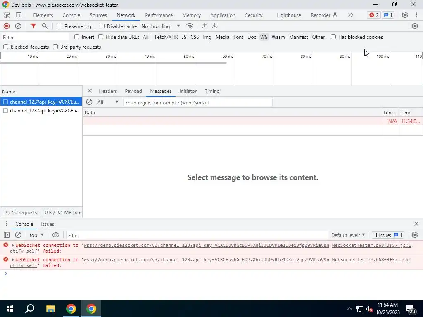The width and height of the screenshot is (423, 317).
Task: Create live expression eye icon
Action: tap(56, 235)
